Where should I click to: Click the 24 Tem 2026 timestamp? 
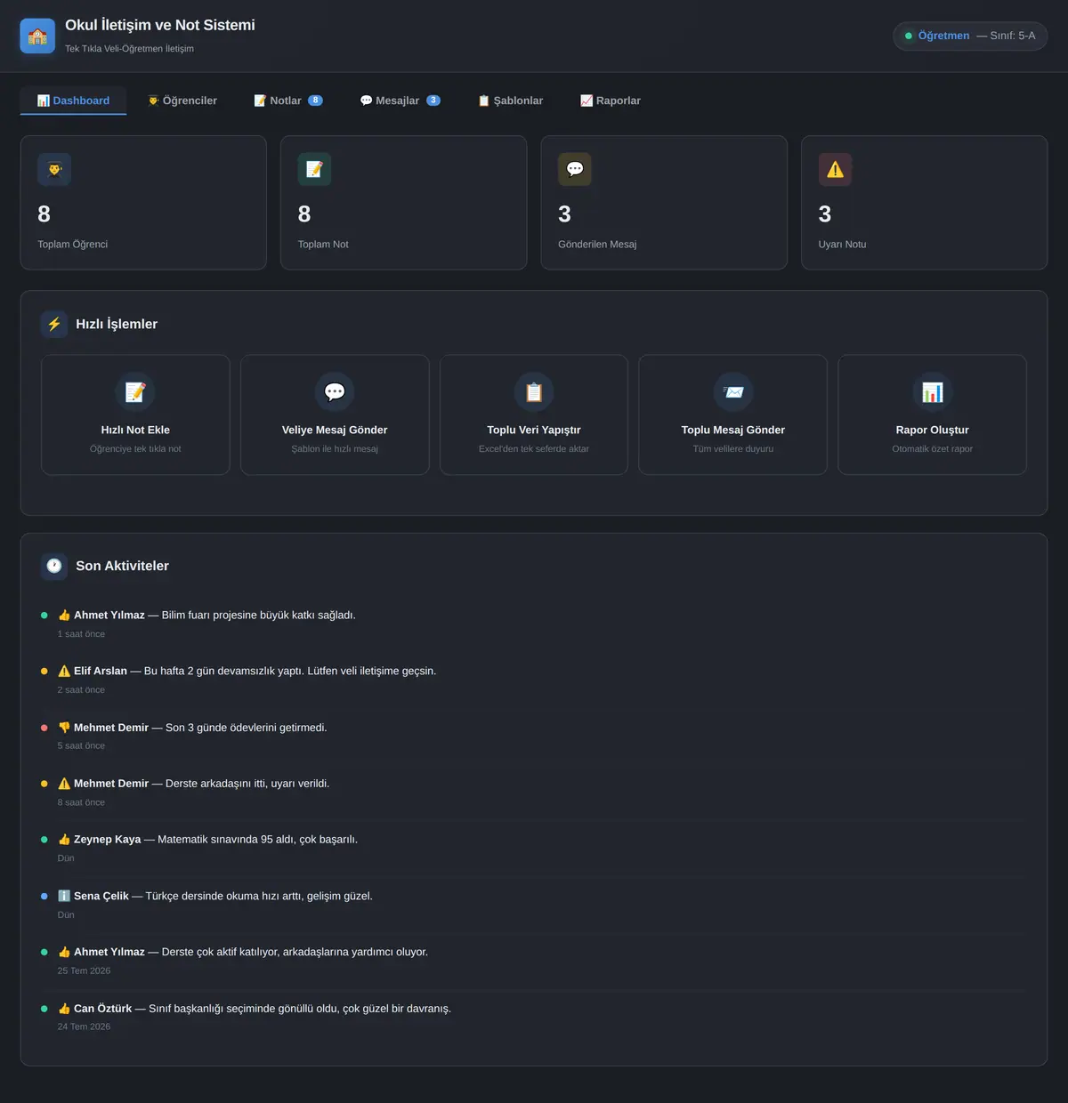85,1027
